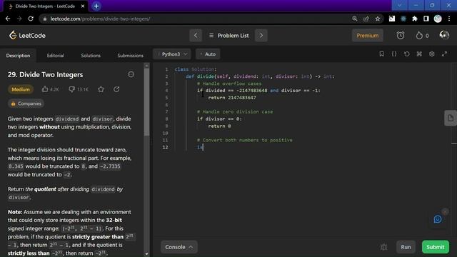Open the Problem List
457x257 pixels.
pos(229,36)
